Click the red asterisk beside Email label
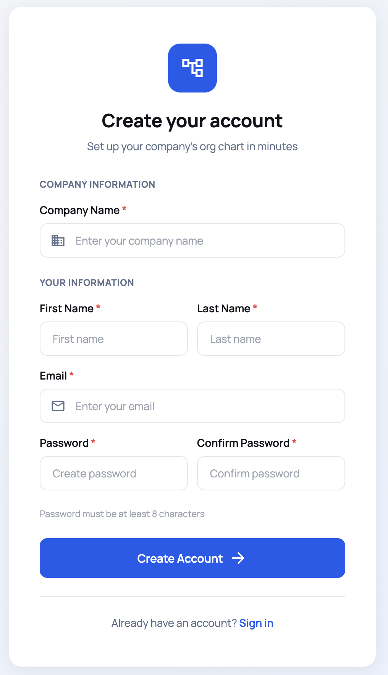 [x=72, y=375]
